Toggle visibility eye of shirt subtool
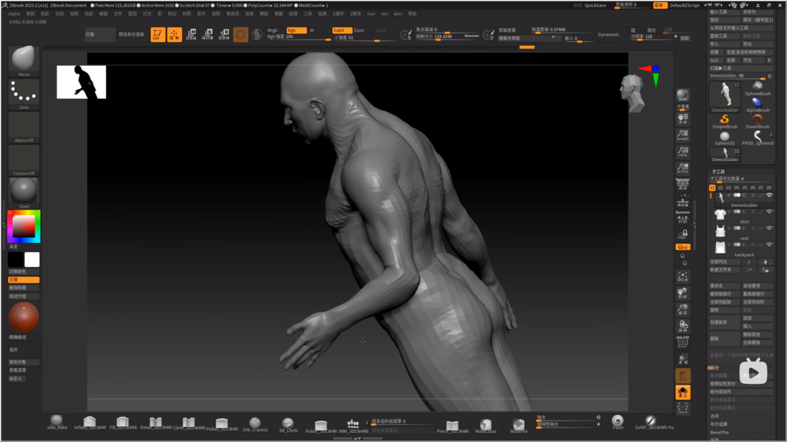 (769, 212)
